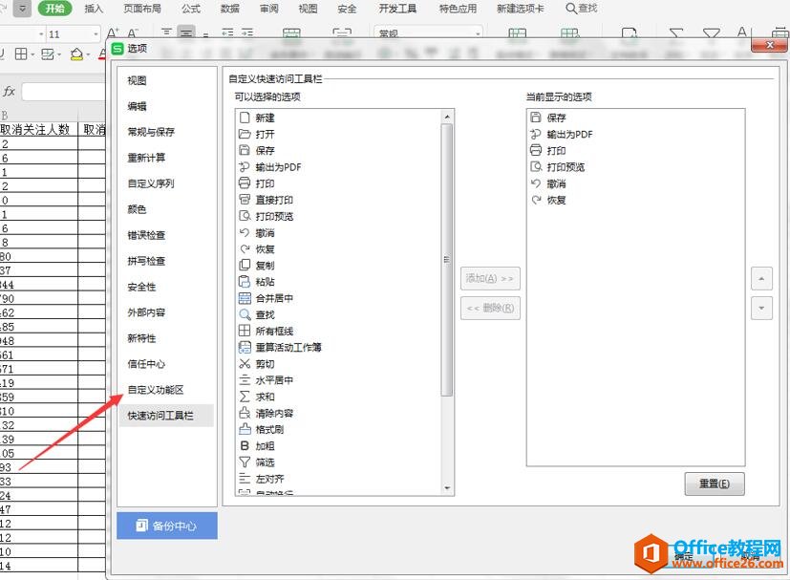Move selected item up with arrow button
The image size is (790, 580).
pos(761,279)
